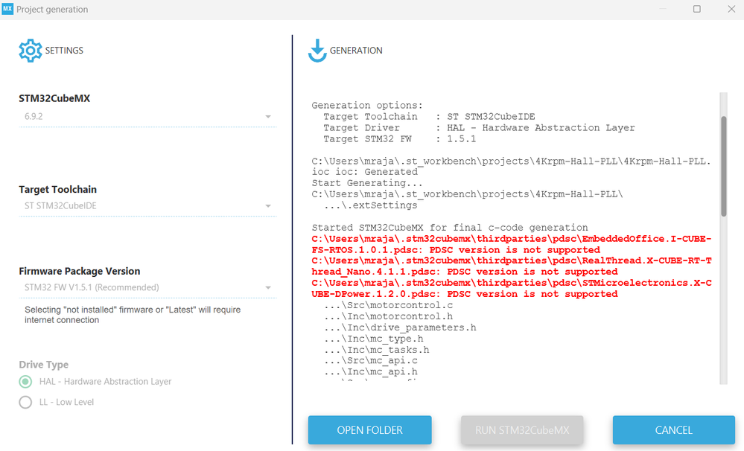Click '...\.extSettings' log line

point(371,205)
